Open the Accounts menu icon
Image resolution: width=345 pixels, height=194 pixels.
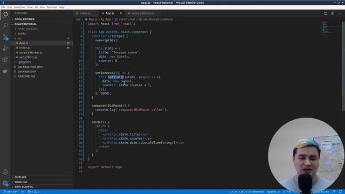click(5, 172)
